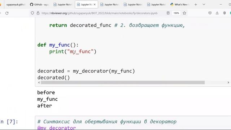Click the In [7]: cell prompt
The width and height of the screenshot is (231, 130).
tap(9, 122)
